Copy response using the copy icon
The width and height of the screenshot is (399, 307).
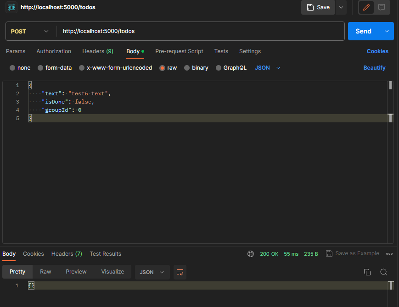pyautogui.click(x=367, y=272)
